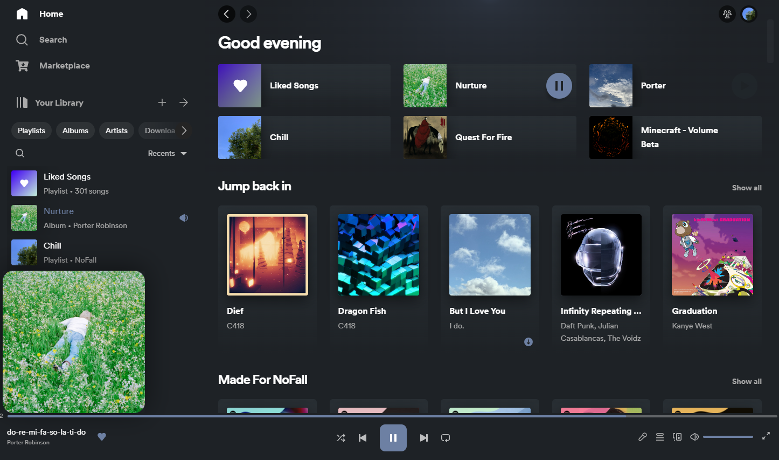Select the Albums filter chip

point(75,130)
